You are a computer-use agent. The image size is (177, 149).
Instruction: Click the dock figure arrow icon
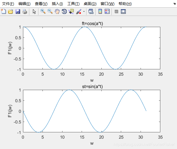pos(174,4)
